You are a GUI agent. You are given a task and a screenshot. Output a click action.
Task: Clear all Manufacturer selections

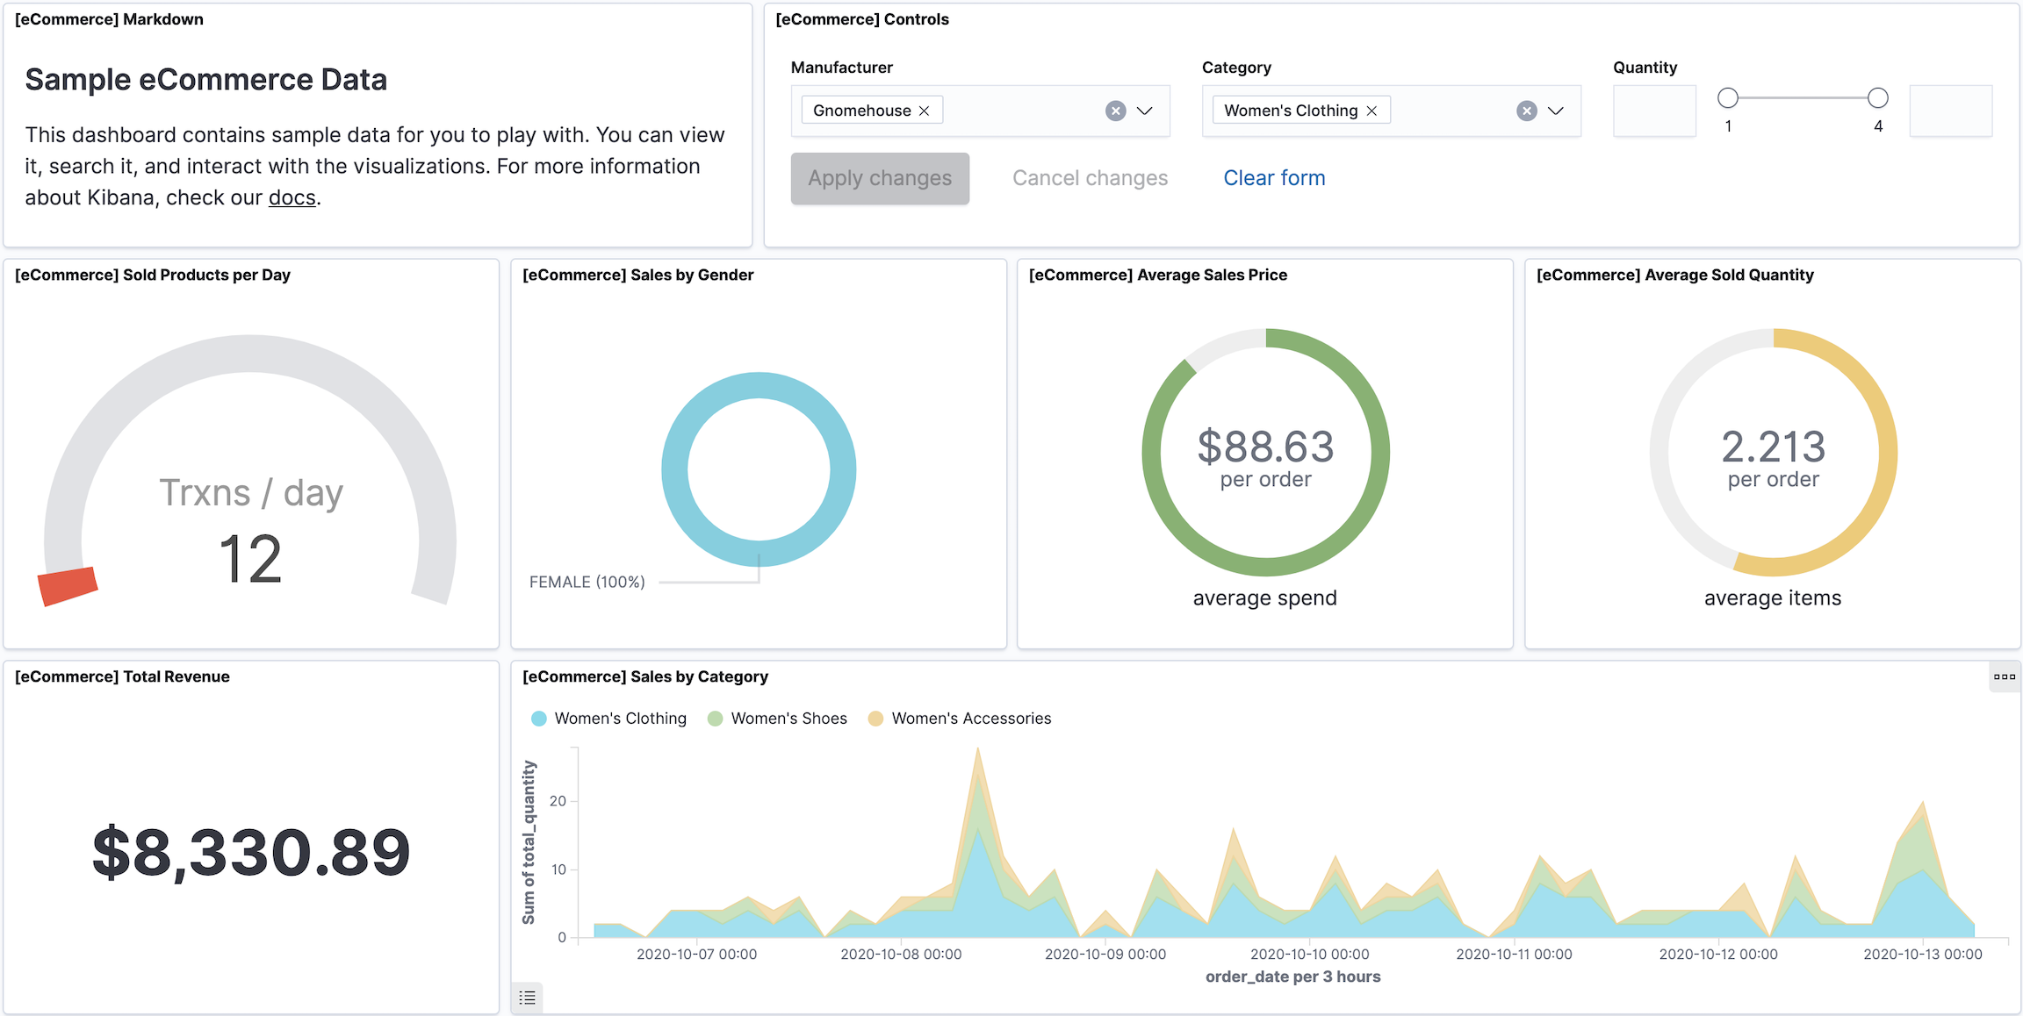[1115, 111]
